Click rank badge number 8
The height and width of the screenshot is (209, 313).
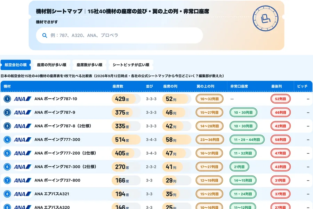pos(7,194)
